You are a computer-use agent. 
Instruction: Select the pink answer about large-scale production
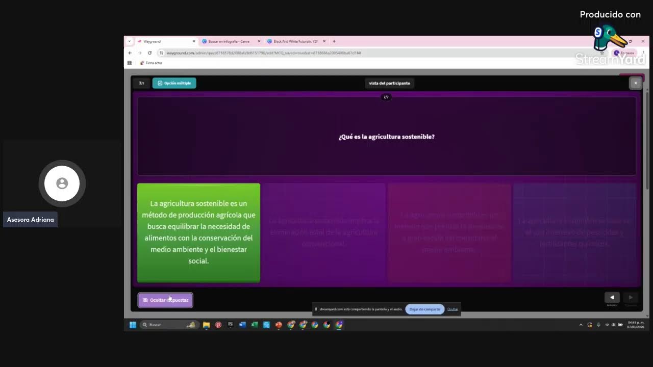click(x=449, y=232)
